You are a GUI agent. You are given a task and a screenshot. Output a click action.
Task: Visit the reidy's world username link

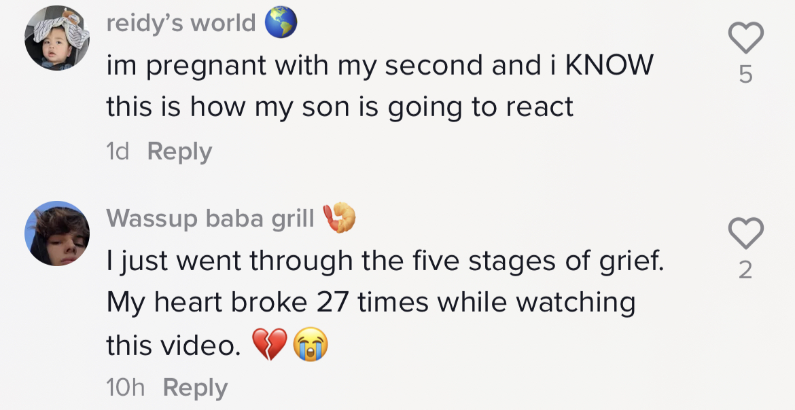coord(181,24)
